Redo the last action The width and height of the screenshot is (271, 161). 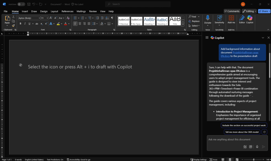(x=40, y=4)
